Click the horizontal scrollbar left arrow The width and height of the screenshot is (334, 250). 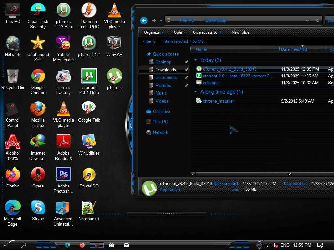pyautogui.click(x=193, y=174)
